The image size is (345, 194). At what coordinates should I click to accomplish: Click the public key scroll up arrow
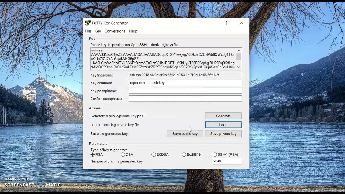(239, 51)
